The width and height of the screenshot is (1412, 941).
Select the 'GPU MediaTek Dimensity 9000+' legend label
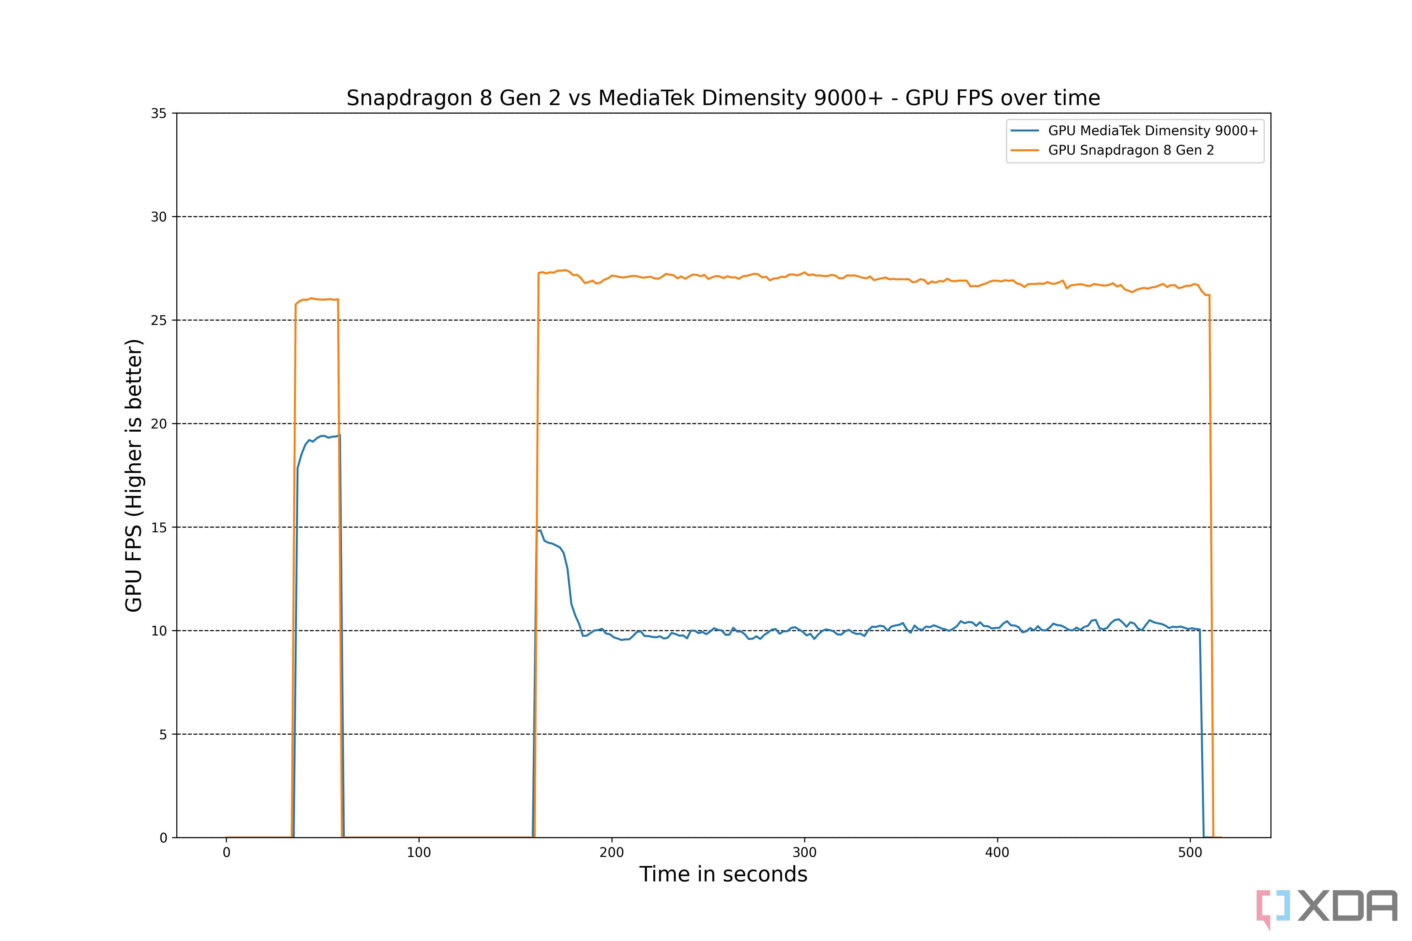[x=1153, y=131]
